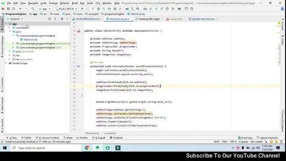The width and height of the screenshot is (286, 161).
Task: Open the Refactor menu
Action: (64, 3)
